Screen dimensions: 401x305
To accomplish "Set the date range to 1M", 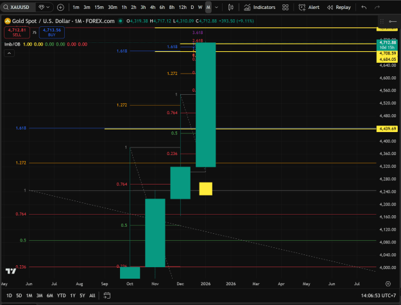I will (29, 295).
